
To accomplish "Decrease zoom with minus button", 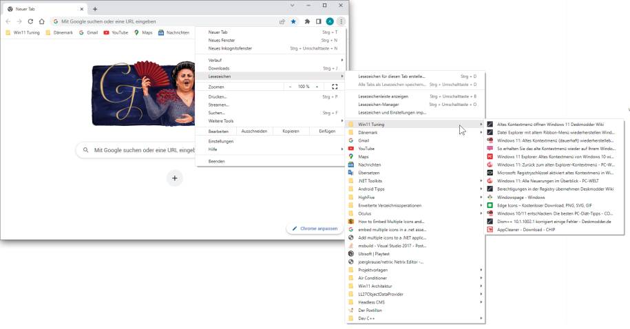I will tap(290, 87).
